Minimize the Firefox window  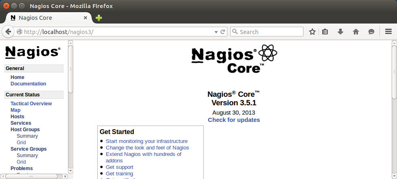point(14,6)
